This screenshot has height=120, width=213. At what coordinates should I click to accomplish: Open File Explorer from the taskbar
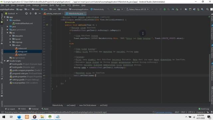click(42, 117)
